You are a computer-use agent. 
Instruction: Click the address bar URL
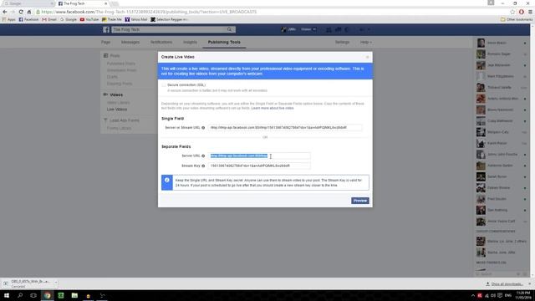coord(149,12)
